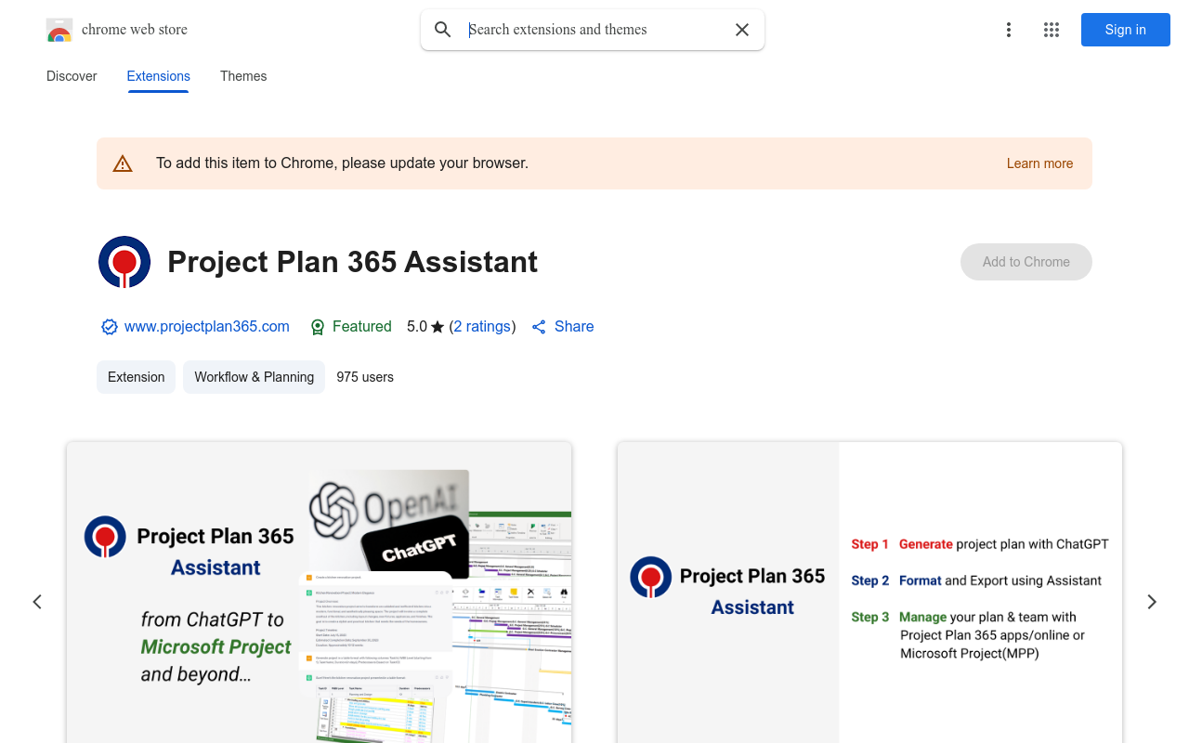1189x743 pixels.
Task: Switch to the Discover tab
Action: click(72, 76)
